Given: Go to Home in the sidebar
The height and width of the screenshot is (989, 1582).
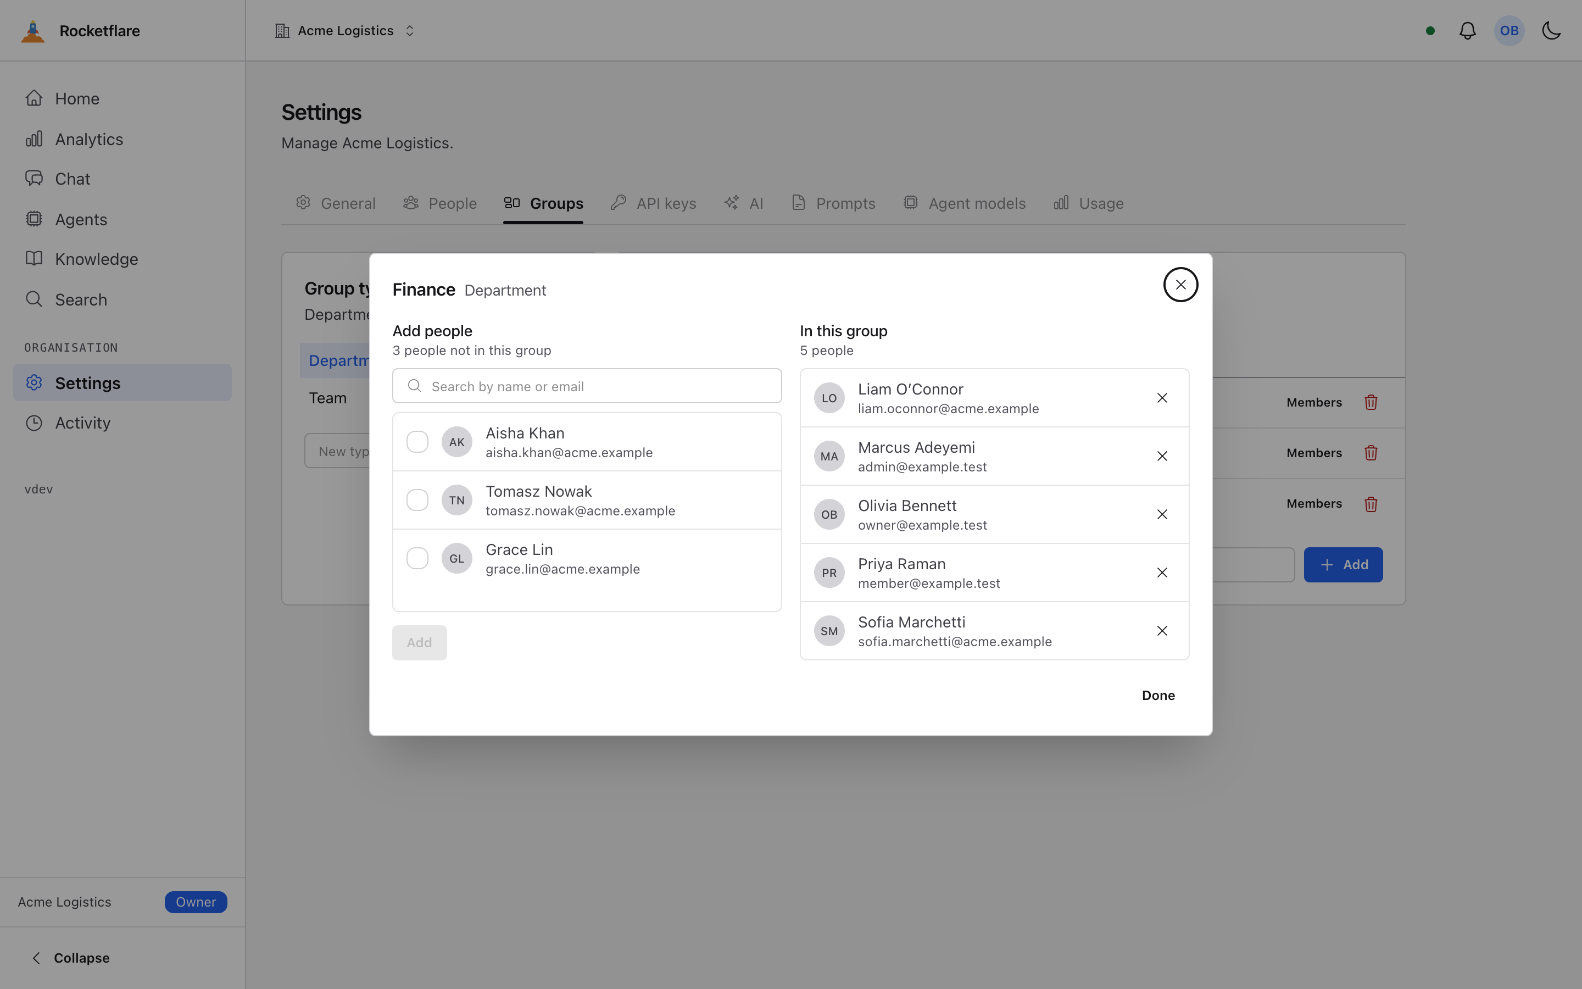Looking at the screenshot, I should (122, 99).
